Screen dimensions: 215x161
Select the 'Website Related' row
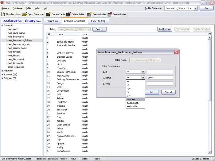(x=127, y=53)
